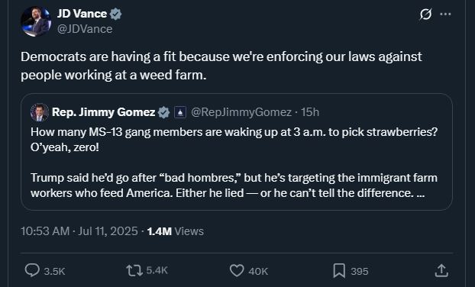475x287 pixels.
Task: Bookmark the post using bookmark icon
Action: (339, 270)
